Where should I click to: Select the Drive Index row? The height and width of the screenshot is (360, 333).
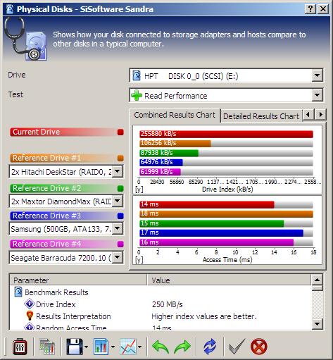point(161,304)
